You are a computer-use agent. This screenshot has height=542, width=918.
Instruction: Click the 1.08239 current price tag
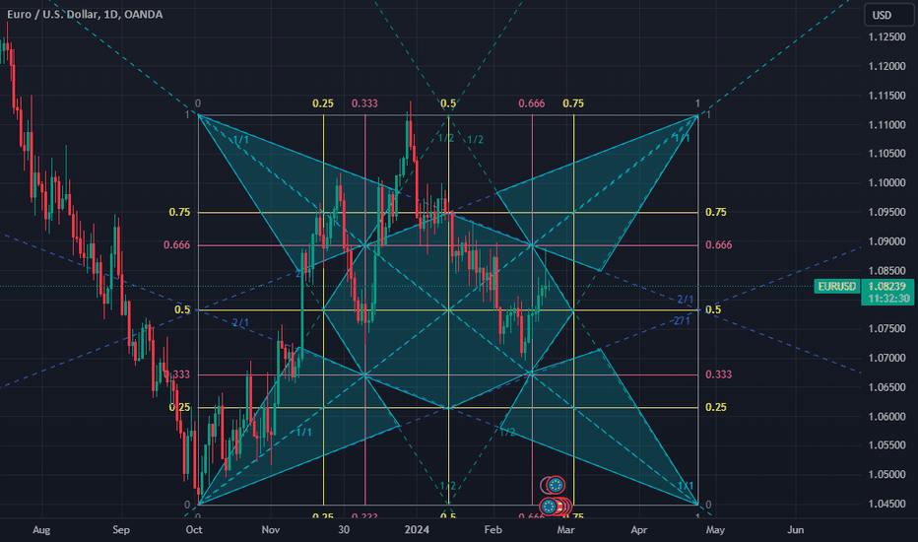click(x=887, y=287)
